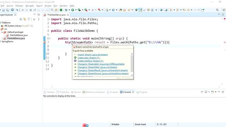226x127 pixels.
Task: Toggle the highlighted Mark Occurrences icon
Action: tap(140, 10)
